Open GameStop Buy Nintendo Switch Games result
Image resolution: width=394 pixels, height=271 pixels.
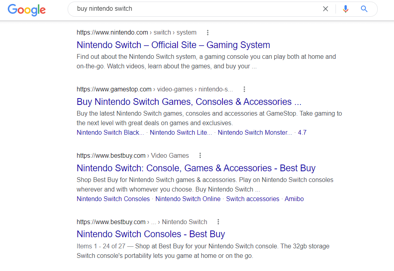tap(189, 102)
